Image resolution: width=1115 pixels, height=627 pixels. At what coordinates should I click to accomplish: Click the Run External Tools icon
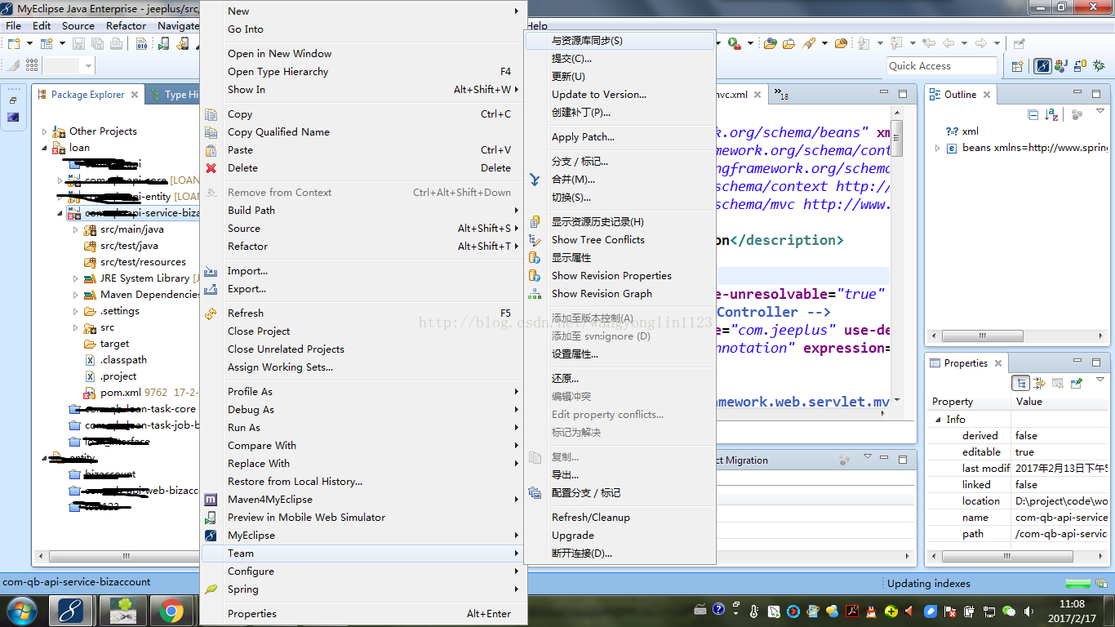pyautogui.click(x=734, y=43)
